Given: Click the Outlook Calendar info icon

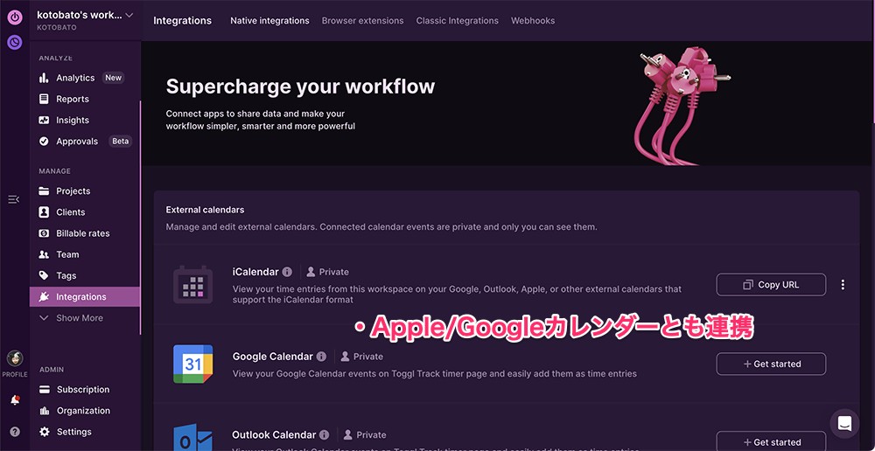Looking at the screenshot, I should (x=325, y=434).
